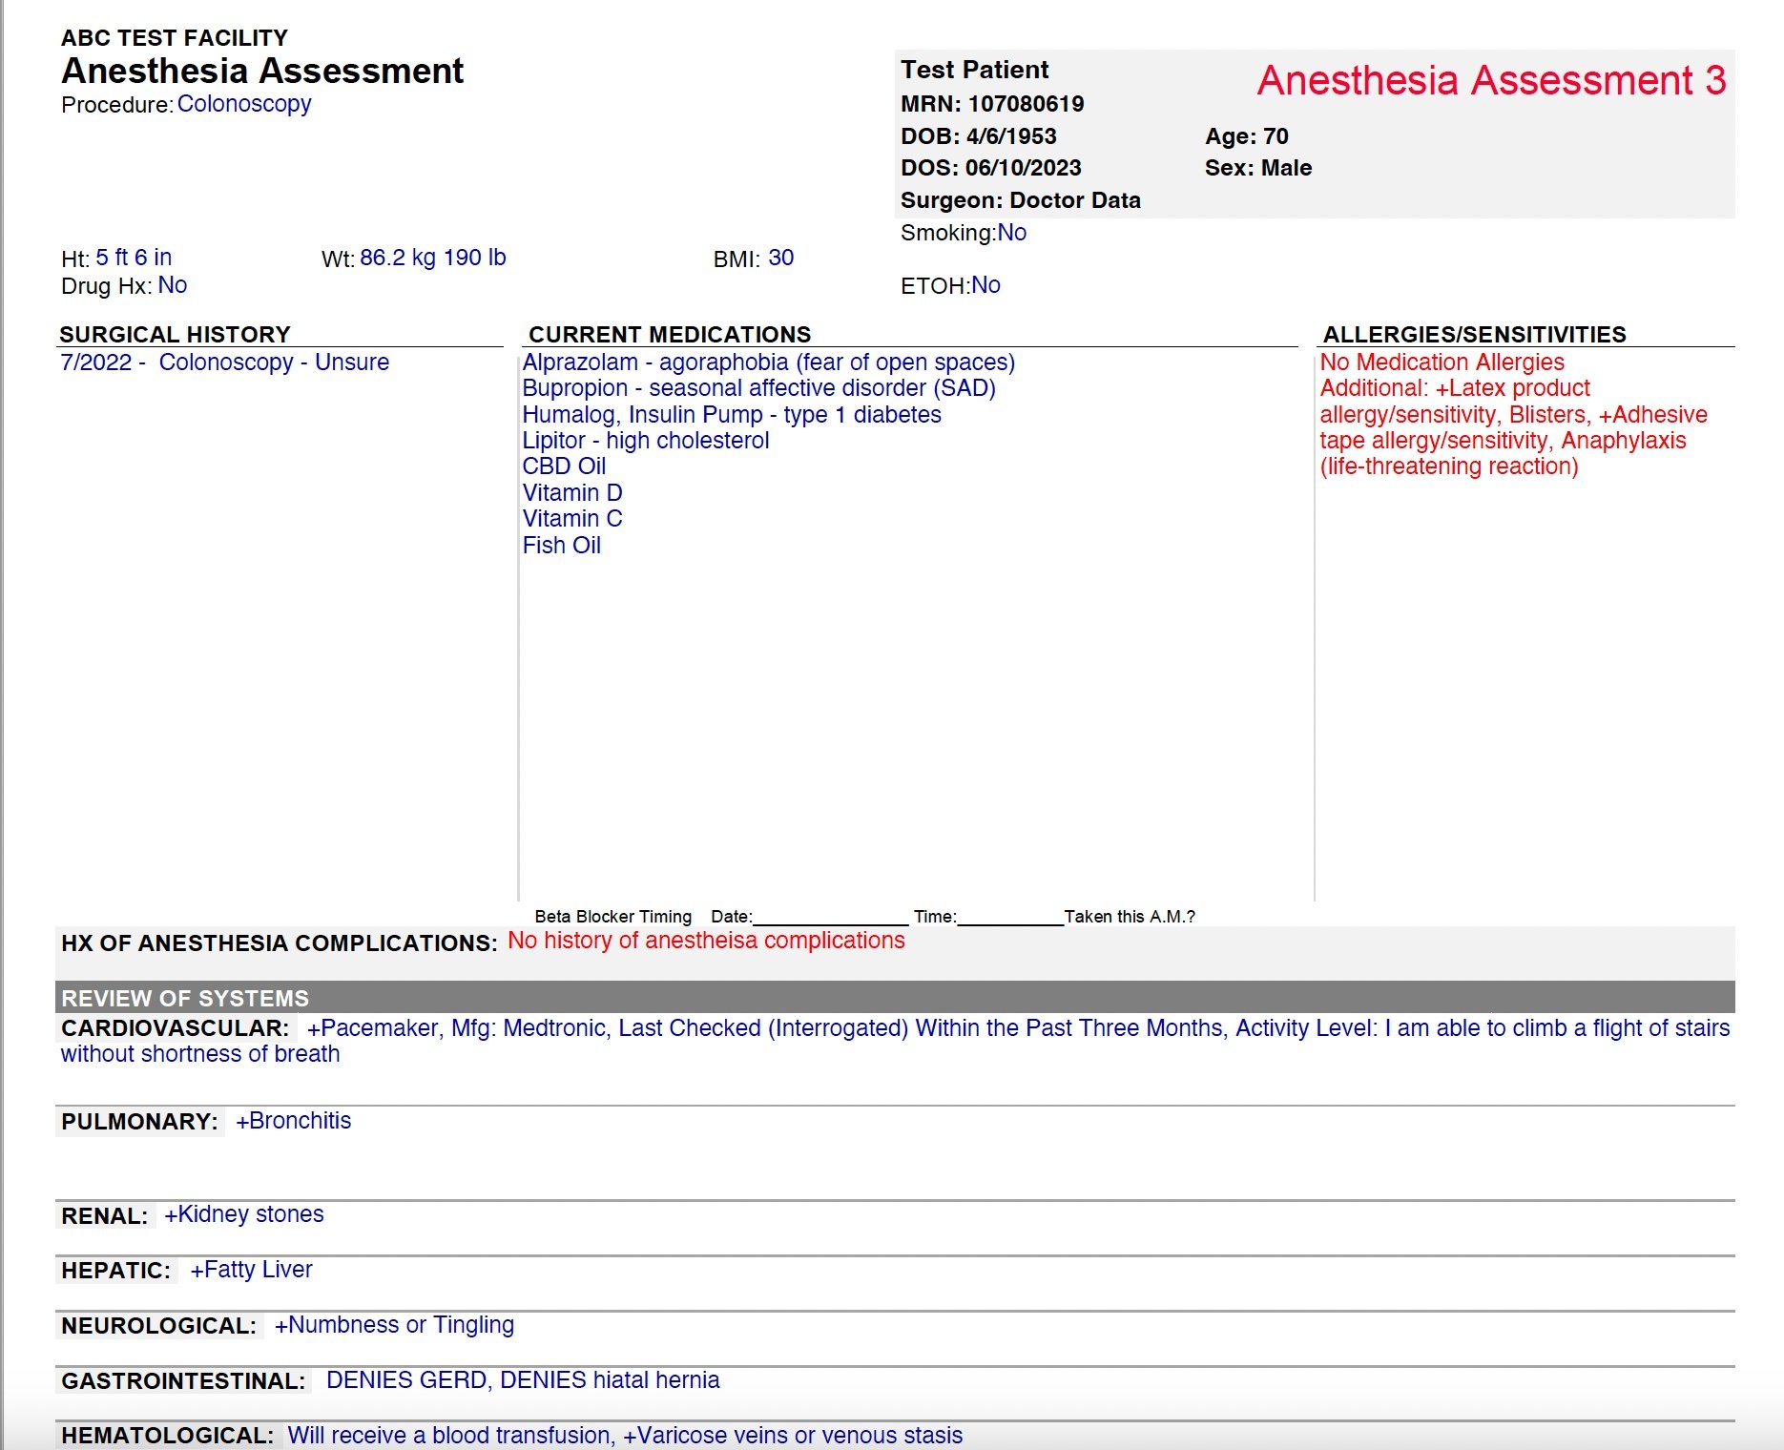Click the weight value '86.2 kg 190 lb'
1784x1450 pixels.
click(433, 258)
